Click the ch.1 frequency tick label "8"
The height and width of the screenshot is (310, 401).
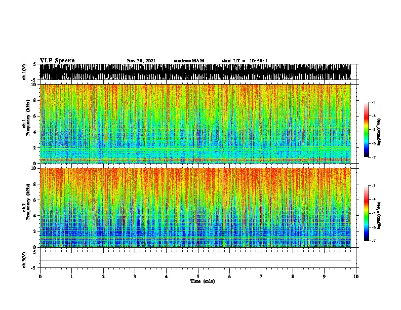tap(35, 100)
